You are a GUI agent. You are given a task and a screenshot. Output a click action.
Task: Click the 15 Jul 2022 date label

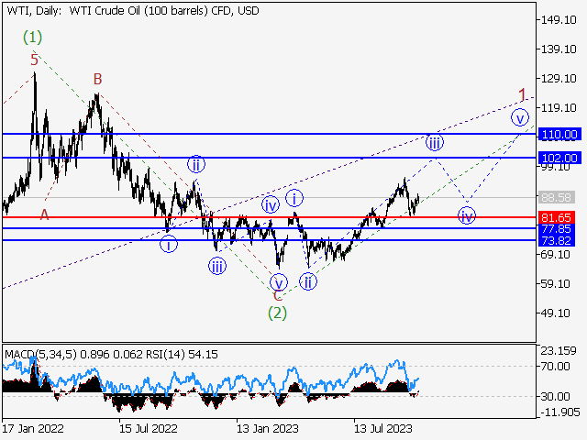[x=149, y=428]
